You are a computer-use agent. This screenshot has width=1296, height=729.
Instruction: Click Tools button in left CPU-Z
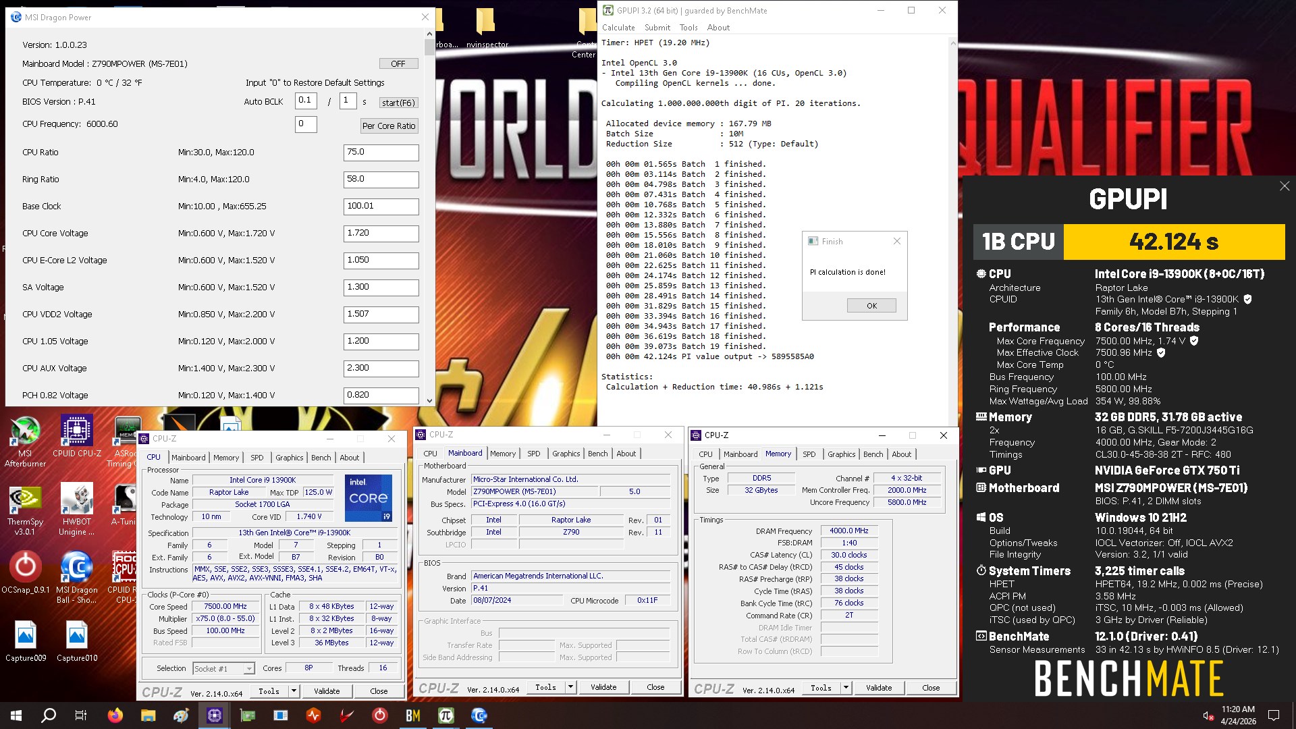[269, 691]
